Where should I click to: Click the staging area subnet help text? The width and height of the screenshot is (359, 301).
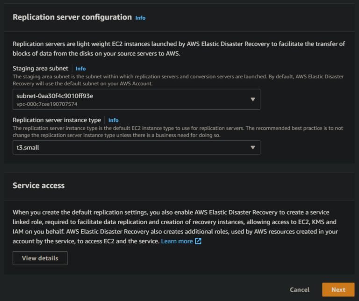pyautogui.click(x=178, y=80)
